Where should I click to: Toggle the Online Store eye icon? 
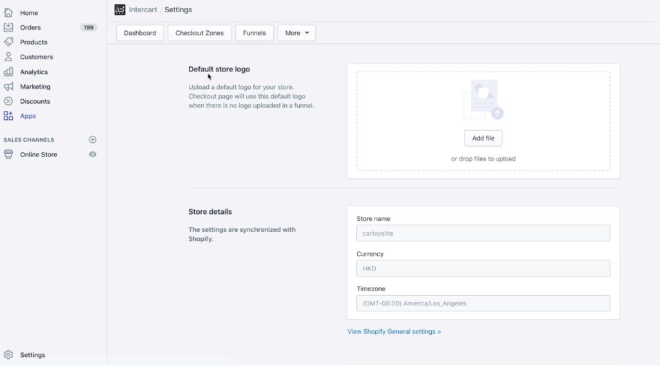[93, 155]
